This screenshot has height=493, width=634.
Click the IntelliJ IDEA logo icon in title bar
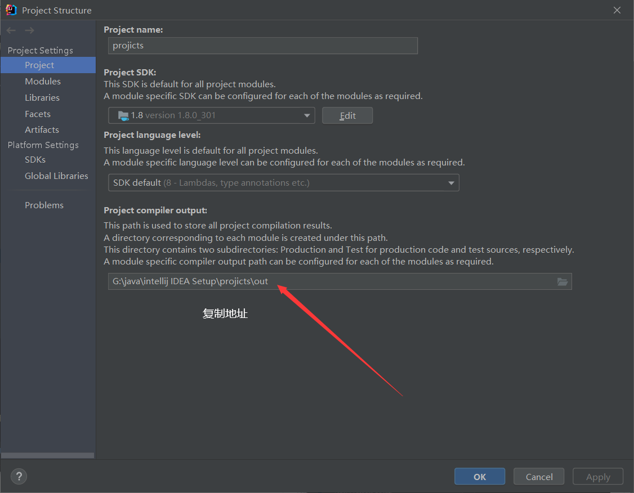click(11, 10)
